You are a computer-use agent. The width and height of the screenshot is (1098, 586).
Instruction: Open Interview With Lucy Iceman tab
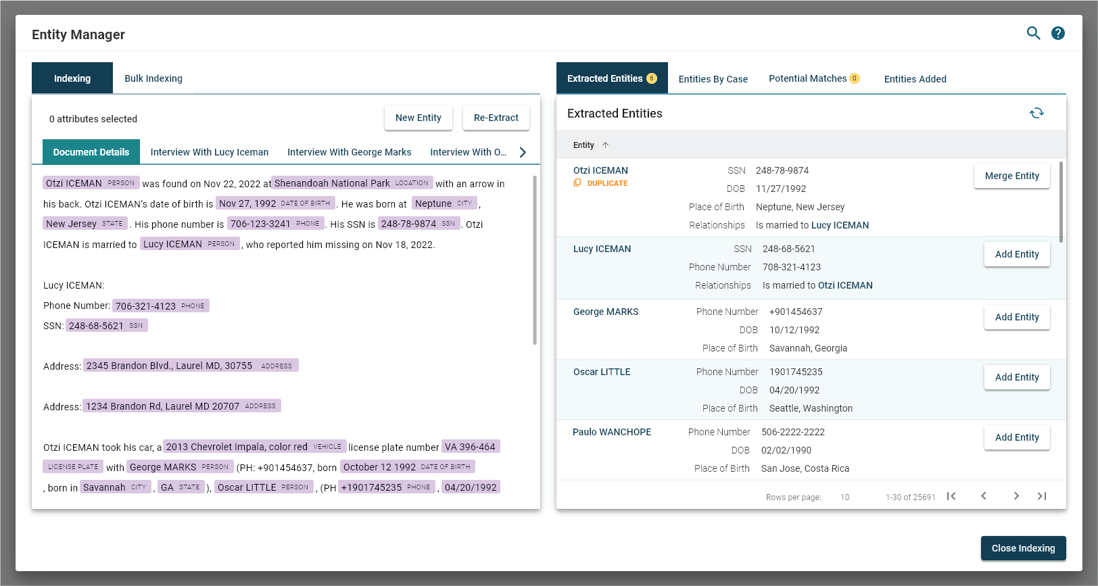tap(210, 152)
